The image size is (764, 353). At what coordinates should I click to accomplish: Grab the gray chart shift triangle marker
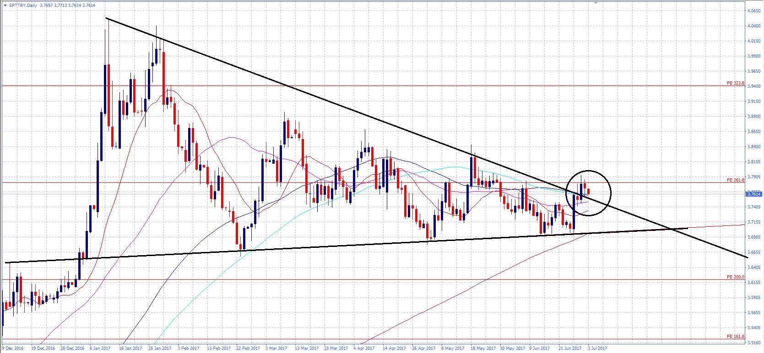click(596, 2)
